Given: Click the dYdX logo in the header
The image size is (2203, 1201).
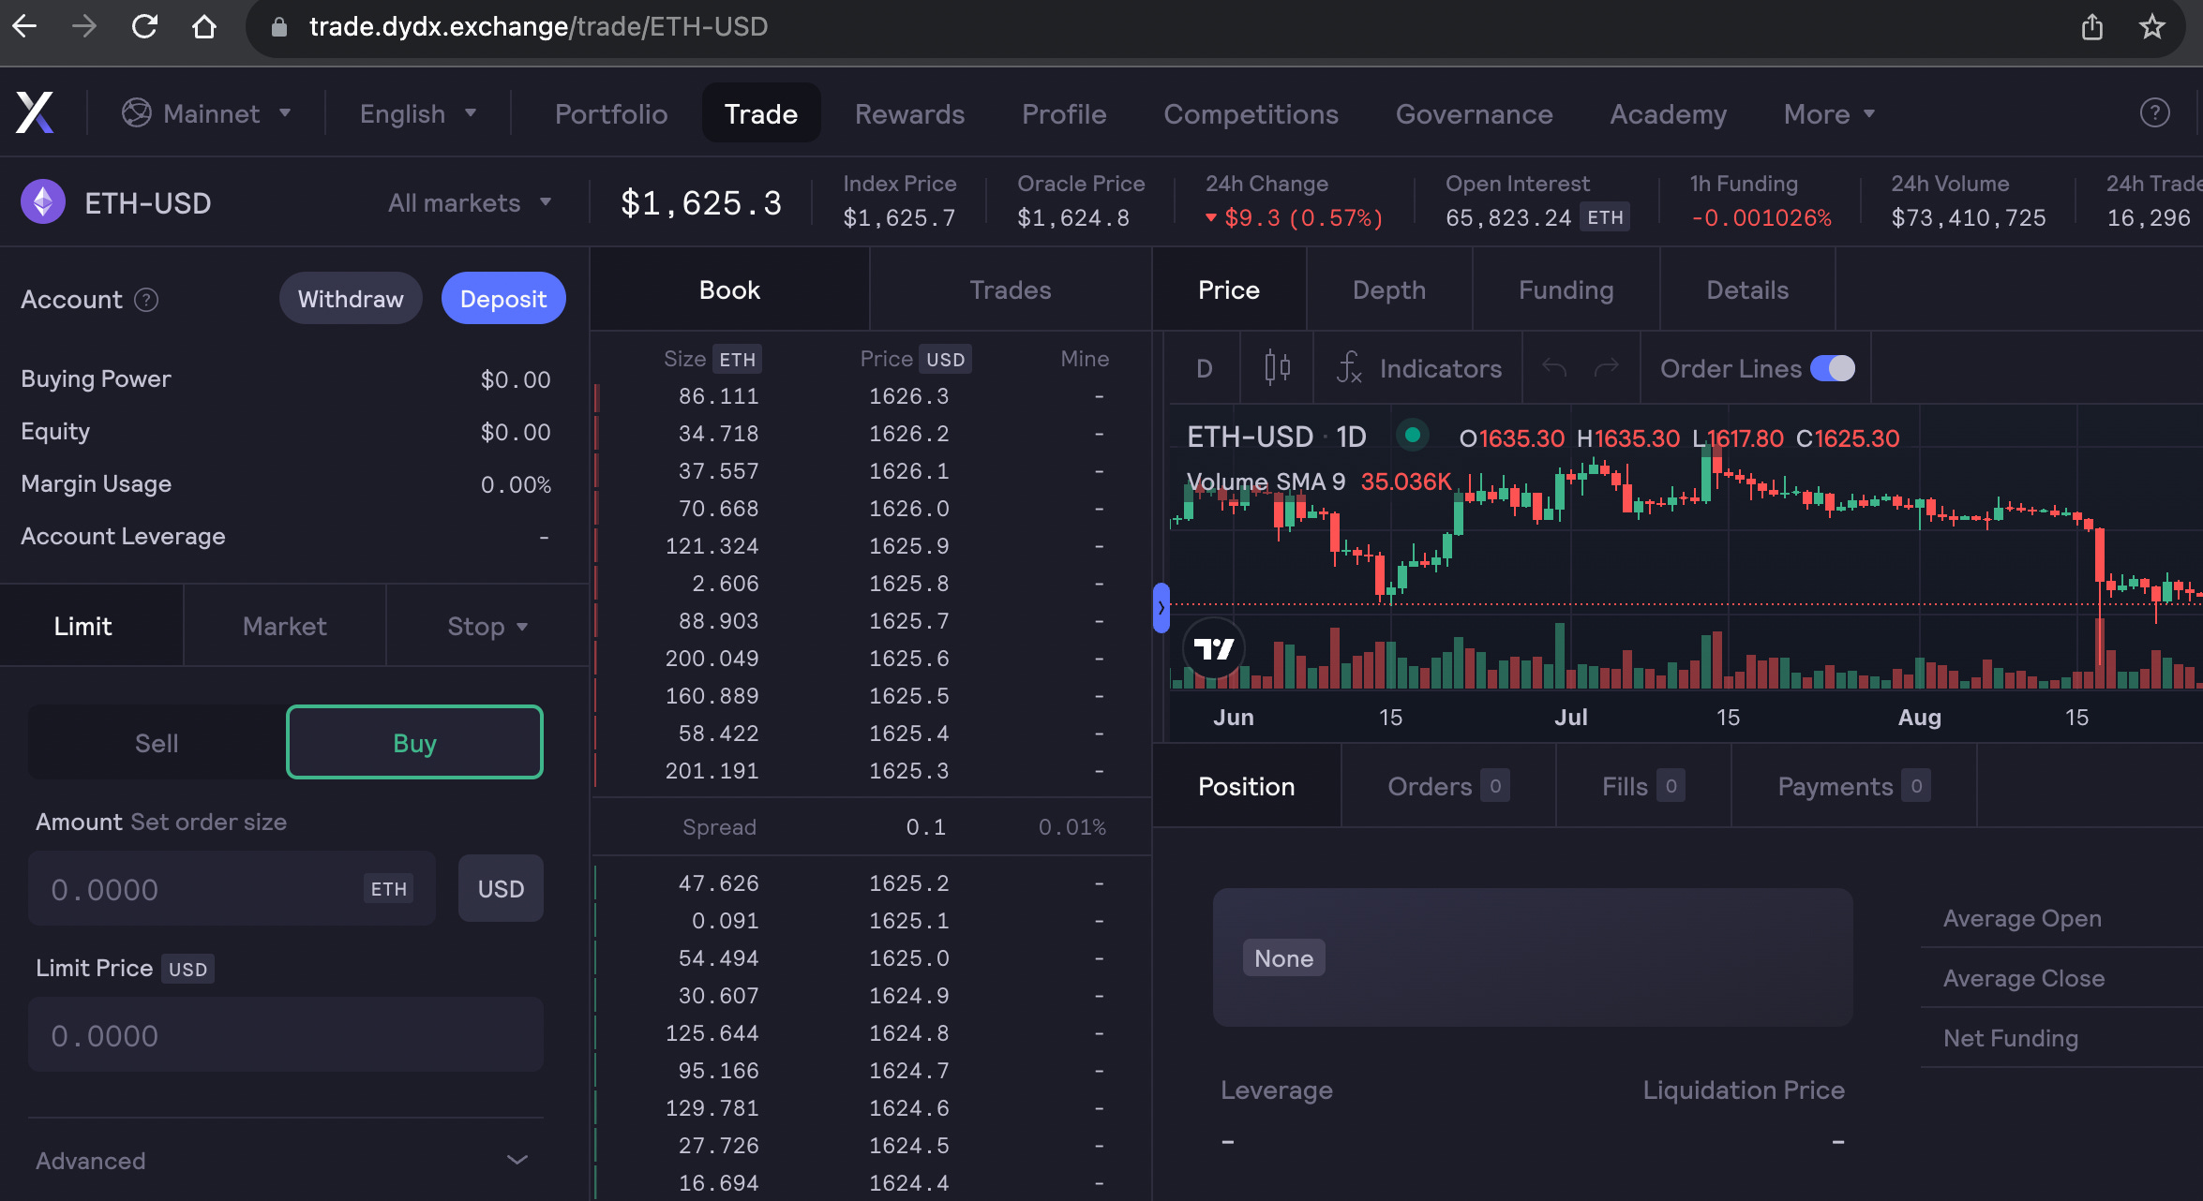Looking at the screenshot, I should [x=34, y=112].
